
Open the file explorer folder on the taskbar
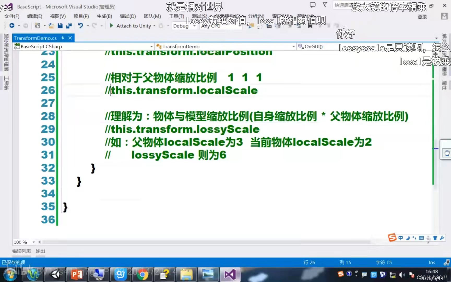point(186,274)
